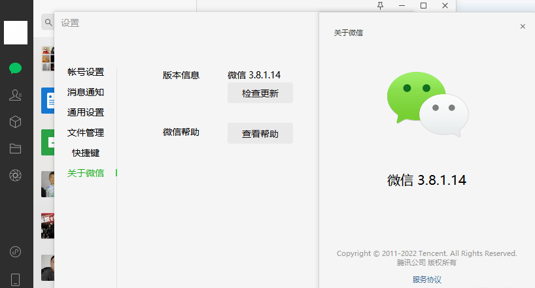The height and width of the screenshot is (288, 535).
Task: Minimize the main WeChat window
Action: click(402, 5)
